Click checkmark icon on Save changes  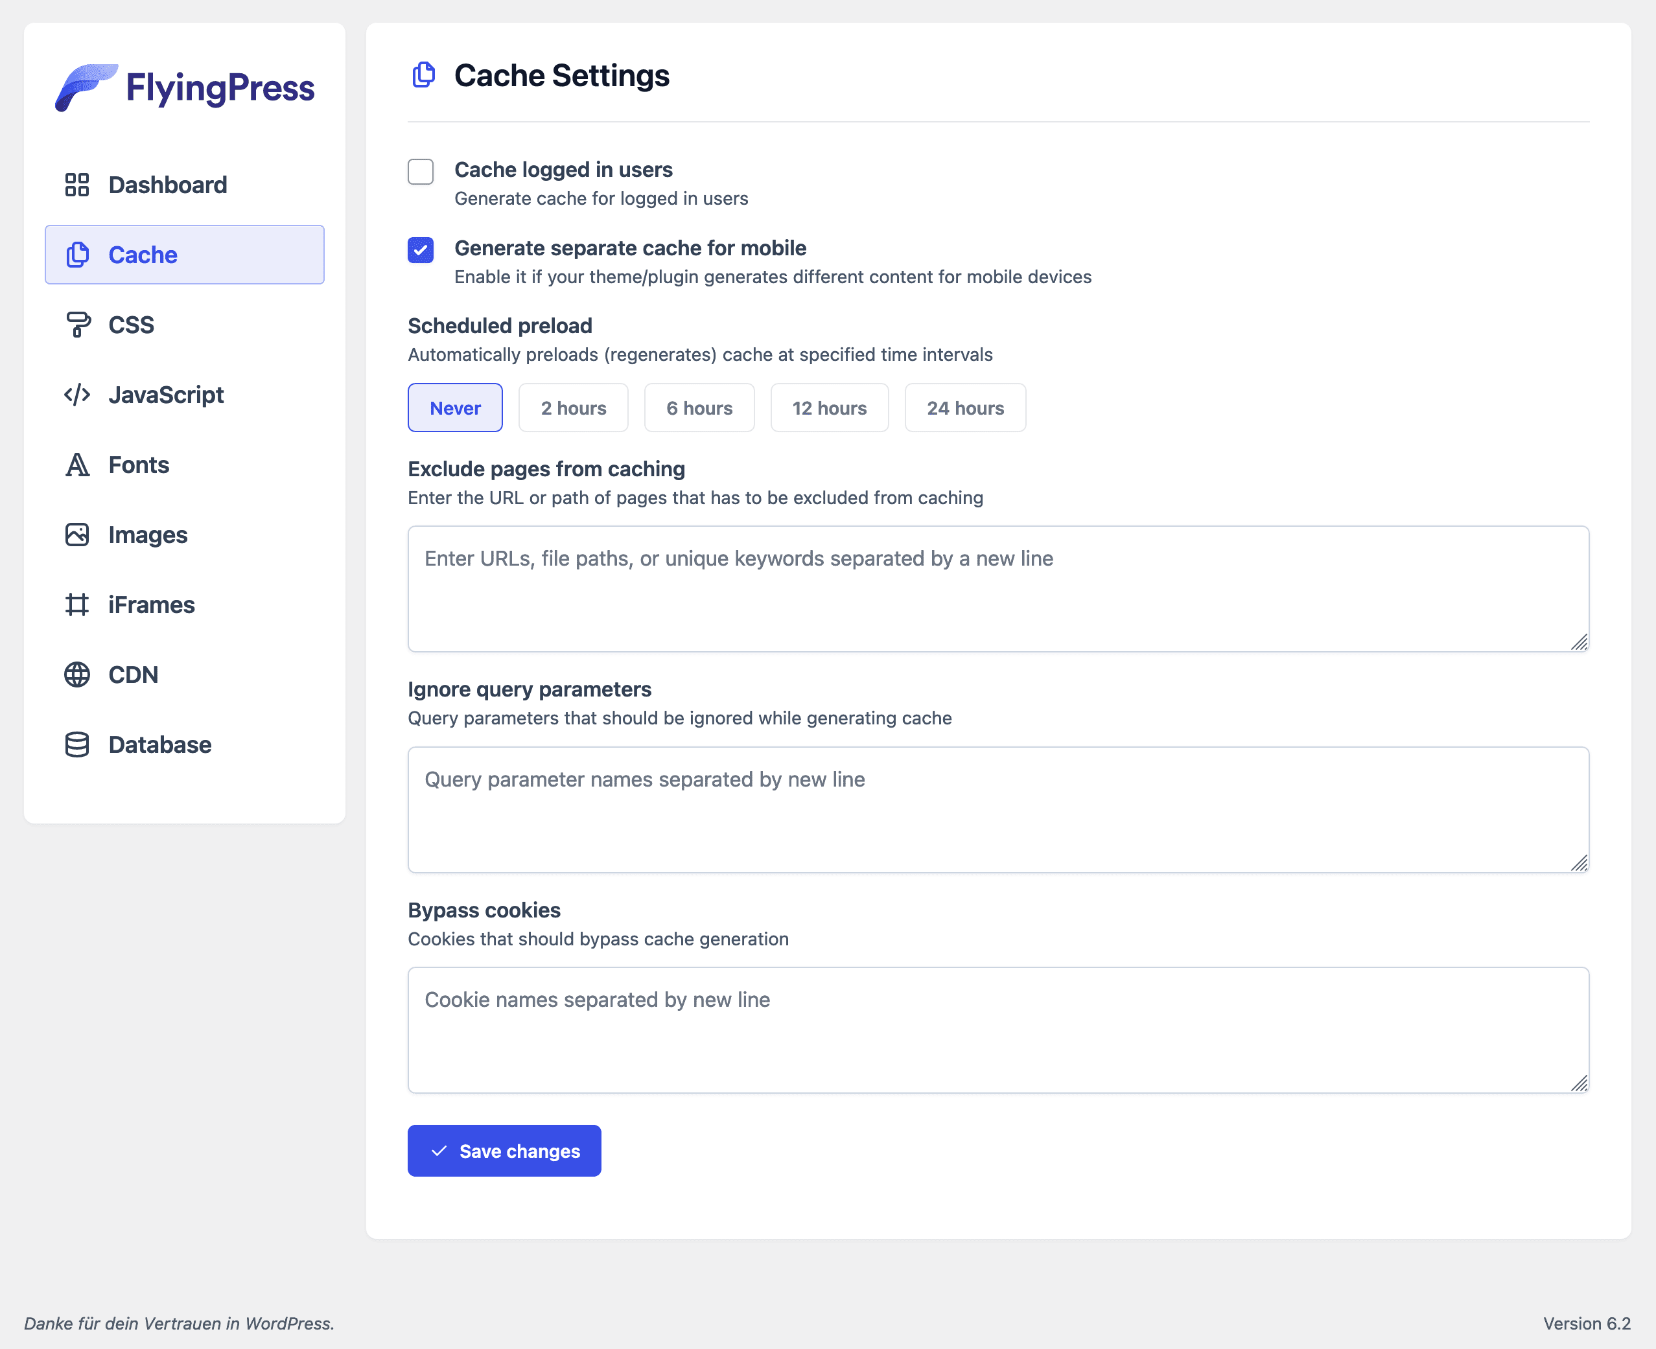coord(439,1151)
